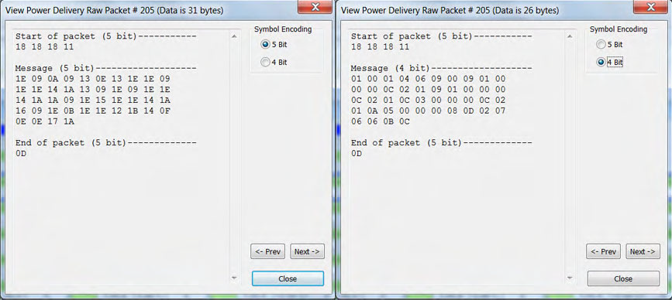
Task: Click Close button in 31 bytes dialog
Action: click(x=288, y=278)
